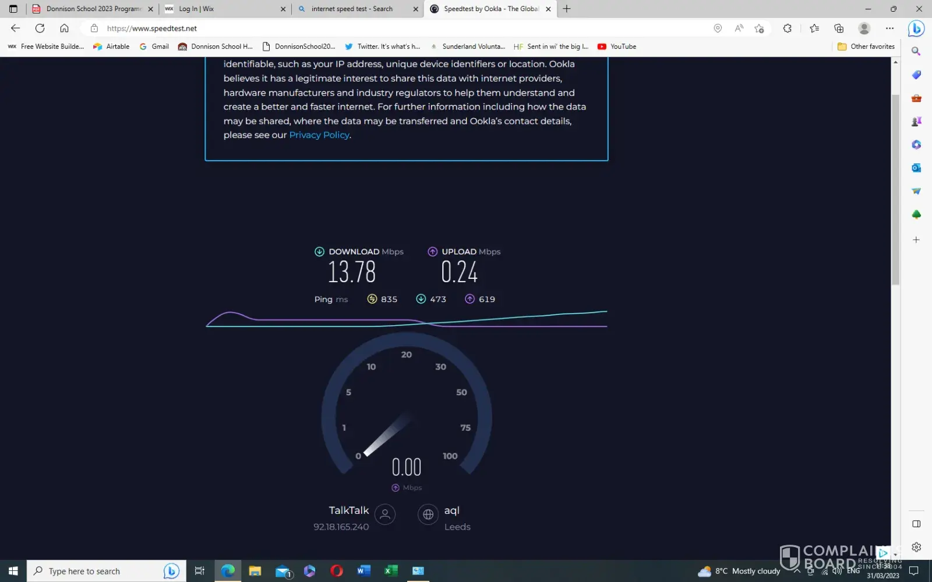Open the DonnisonSchool20... bookmark
The width and height of the screenshot is (932, 582).
point(299,47)
